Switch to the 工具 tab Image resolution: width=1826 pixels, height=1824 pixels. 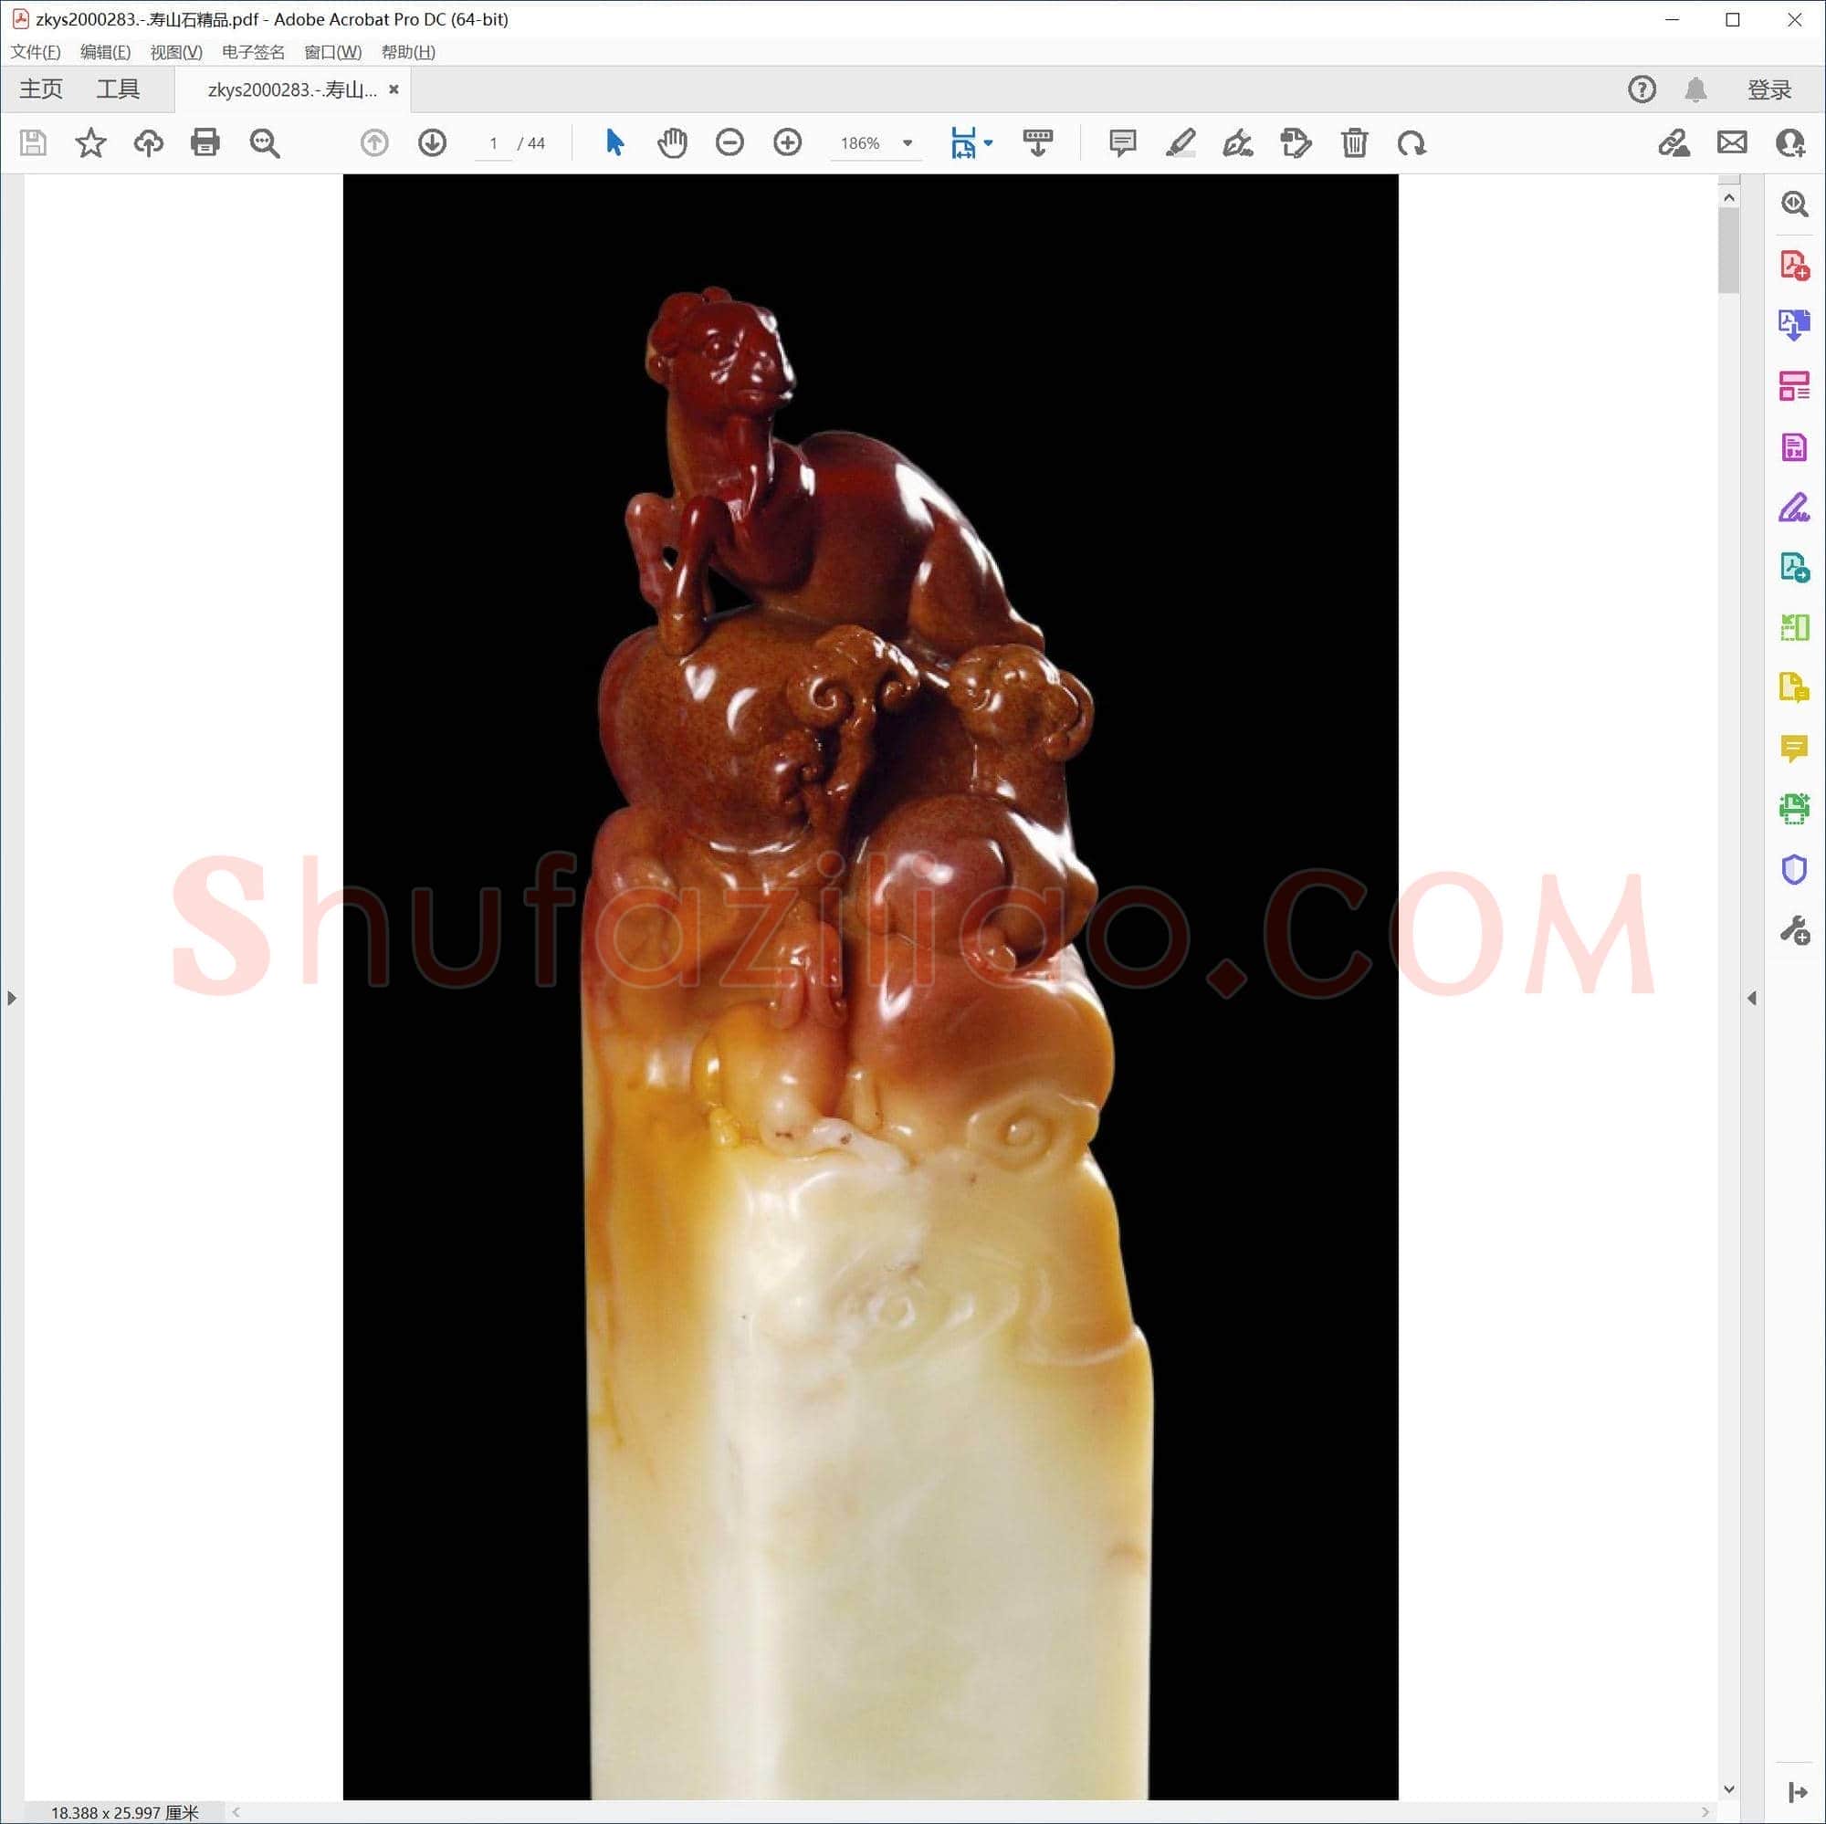coord(118,89)
